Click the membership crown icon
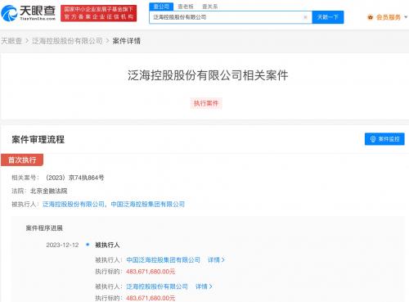The image size is (409, 302). pyautogui.click(x=371, y=17)
